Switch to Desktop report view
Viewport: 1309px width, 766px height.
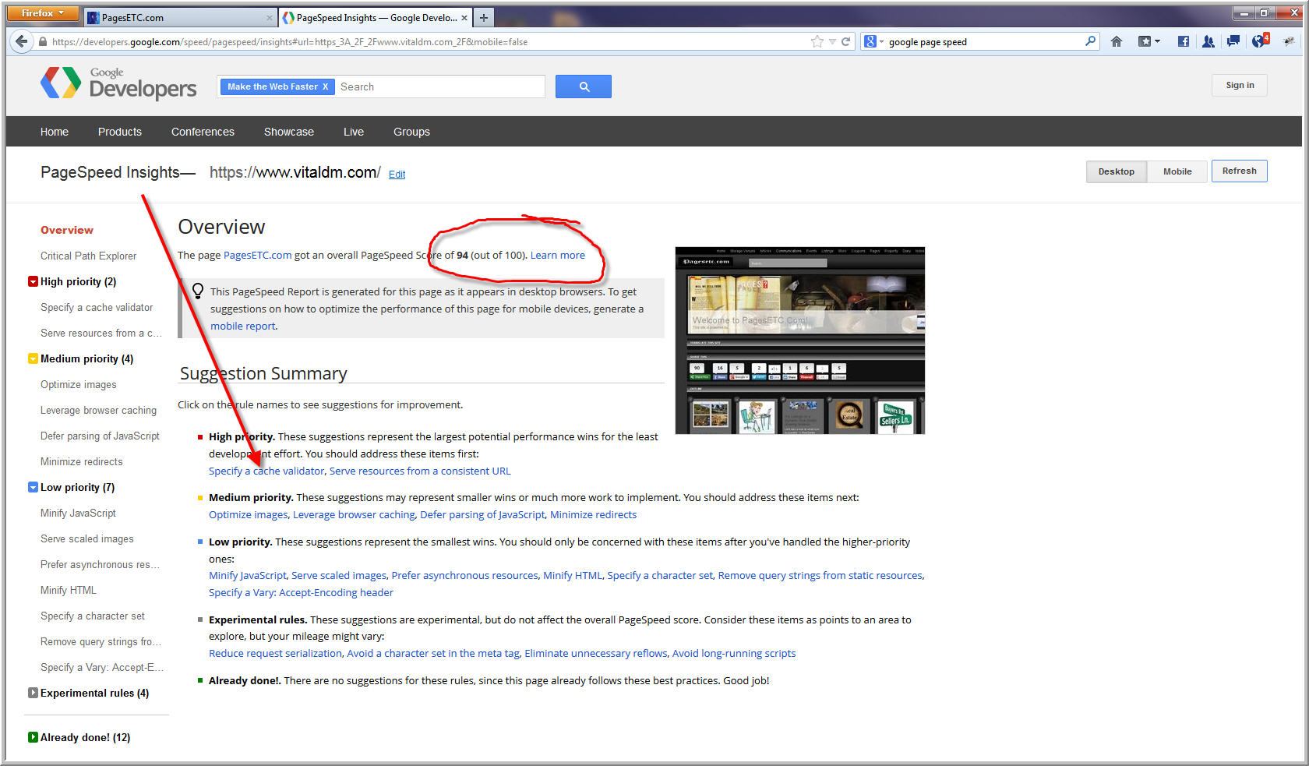(x=1116, y=171)
